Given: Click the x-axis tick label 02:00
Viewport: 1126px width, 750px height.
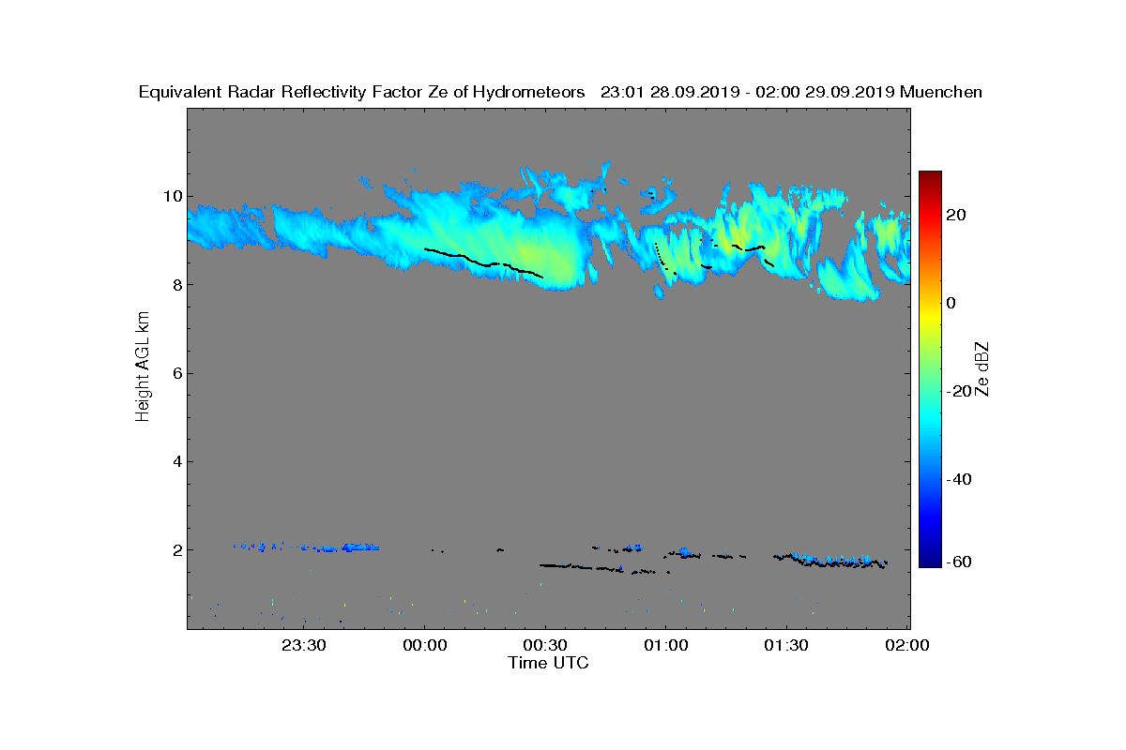Looking at the screenshot, I should (907, 646).
